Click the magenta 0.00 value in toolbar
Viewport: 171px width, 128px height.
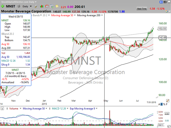click(x=70, y=7)
